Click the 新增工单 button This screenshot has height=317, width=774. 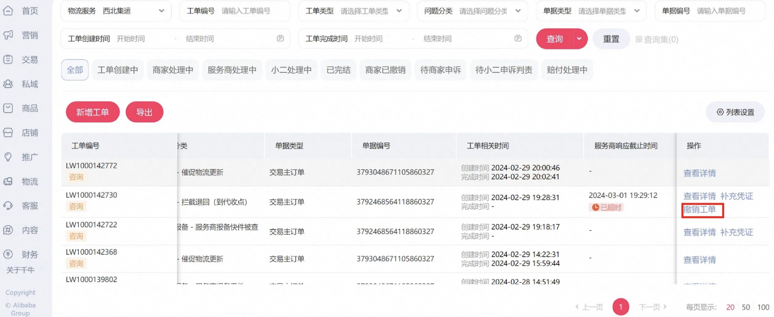(x=93, y=112)
